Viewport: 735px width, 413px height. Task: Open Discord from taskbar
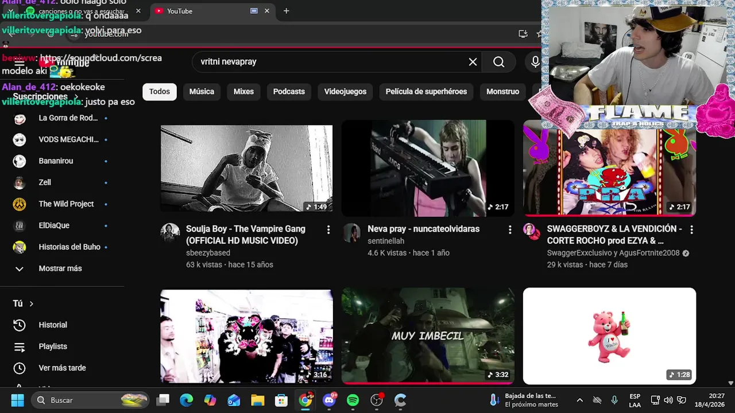coord(329,400)
